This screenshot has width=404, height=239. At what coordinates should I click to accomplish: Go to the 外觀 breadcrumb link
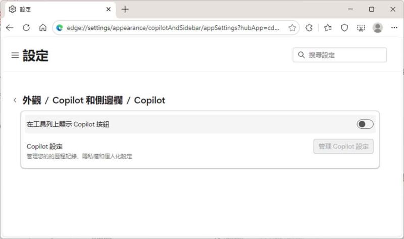click(32, 100)
